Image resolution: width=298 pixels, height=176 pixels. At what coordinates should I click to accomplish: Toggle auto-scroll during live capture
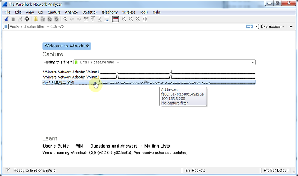107,19
